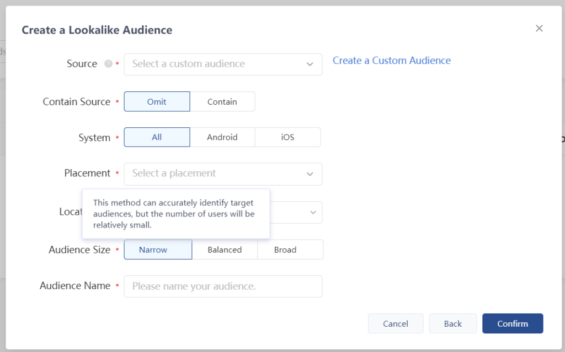Choose Contain for Contain Source
The height and width of the screenshot is (352, 565).
coord(222,102)
